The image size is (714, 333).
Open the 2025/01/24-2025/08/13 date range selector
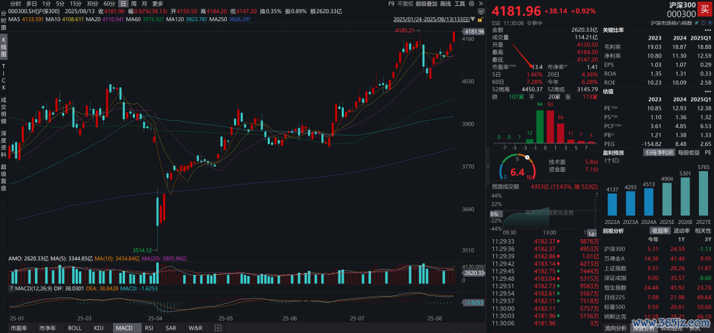coord(428,20)
